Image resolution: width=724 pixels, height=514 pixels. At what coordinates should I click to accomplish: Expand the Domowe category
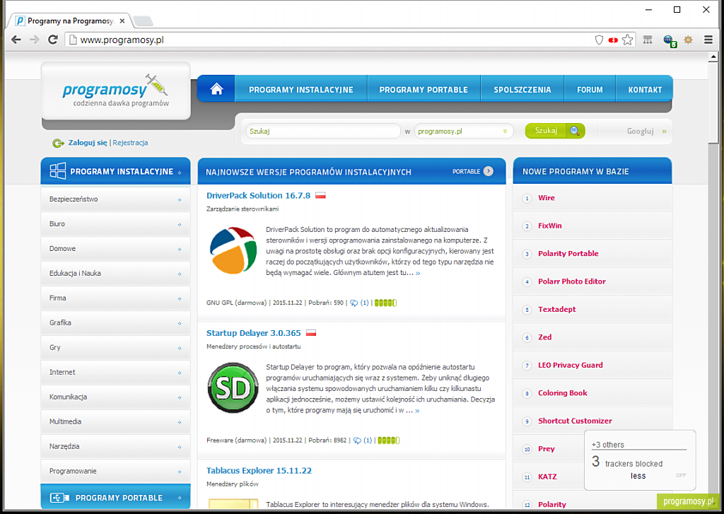[115, 249]
